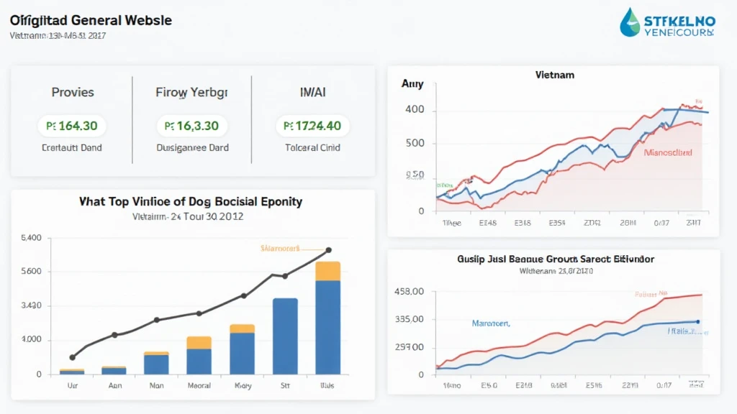Select the Provies card heading
This screenshot has height=414, width=737.
pos(72,92)
